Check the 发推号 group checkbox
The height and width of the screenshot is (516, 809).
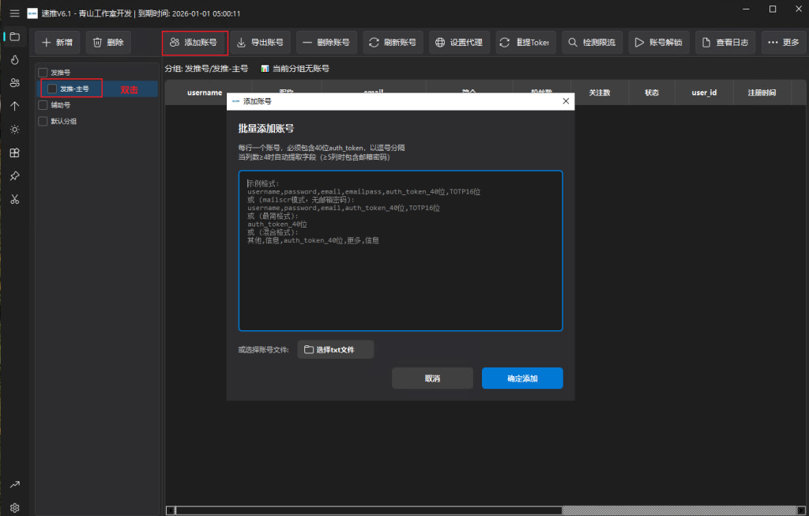coord(43,72)
